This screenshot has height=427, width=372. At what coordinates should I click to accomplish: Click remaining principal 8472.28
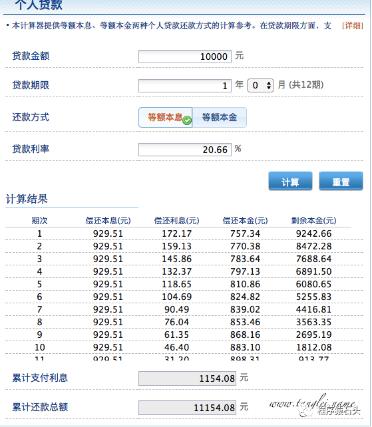click(313, 246)
